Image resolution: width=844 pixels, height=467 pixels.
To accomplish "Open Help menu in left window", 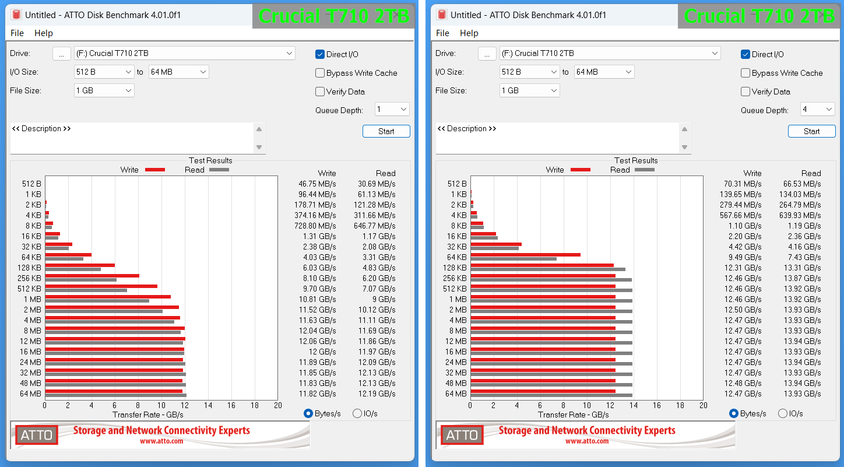I will coord(44,33).
